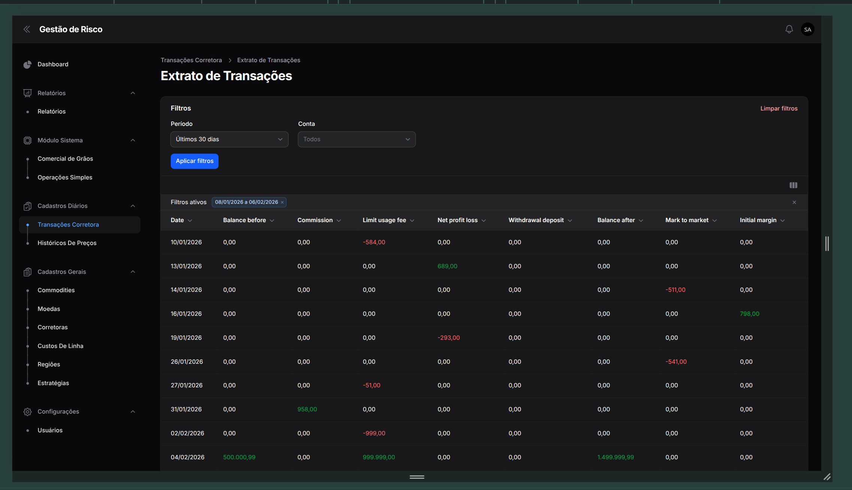The height and width of the screenshot is (490, 852).
Task: Collapse the Cadastros Diários section
Action: pos(133,206)
